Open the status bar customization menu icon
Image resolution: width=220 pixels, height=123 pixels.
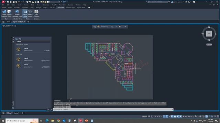(x=218, y=117)
